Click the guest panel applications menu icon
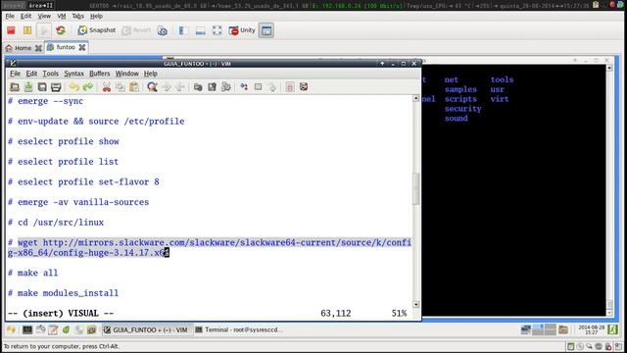Screen dimensions: 627x353 point(11,329)
